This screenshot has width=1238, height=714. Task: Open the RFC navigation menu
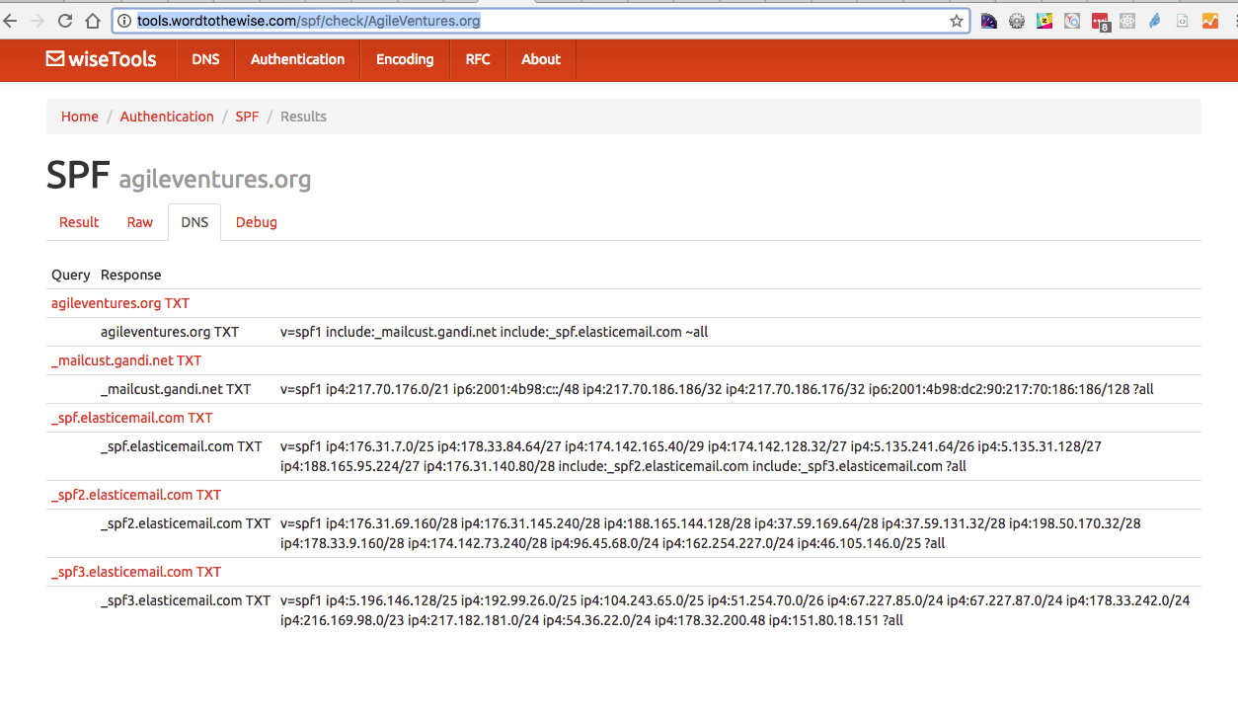point(478,59)
